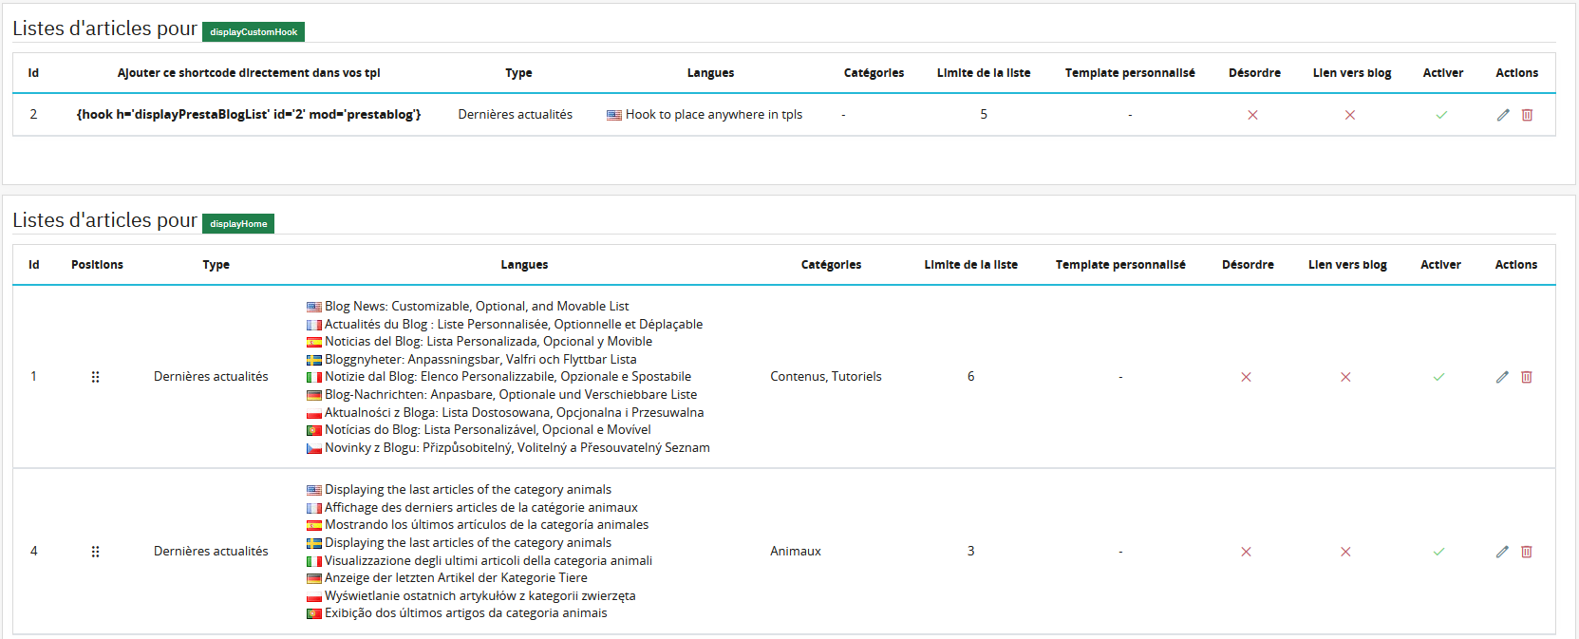The width and height of the screenshot is (1579, 639).
Task: Select the hook shortcode text for displayPrestaBlogList
Action: coord(249,114)
